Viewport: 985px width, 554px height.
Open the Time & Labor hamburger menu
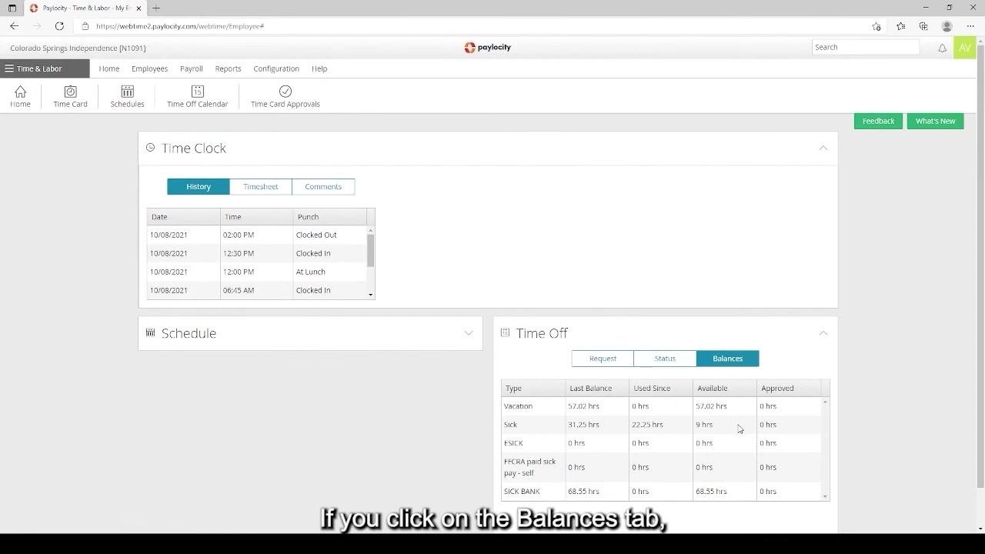click(x=9, y=68)
